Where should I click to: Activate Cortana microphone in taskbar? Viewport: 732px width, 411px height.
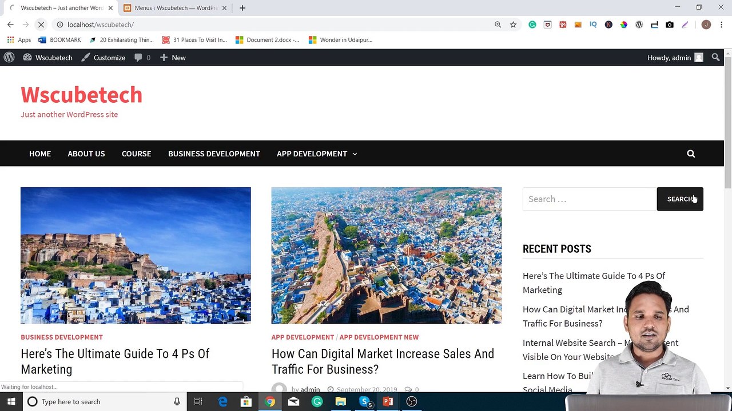[177, 402]
